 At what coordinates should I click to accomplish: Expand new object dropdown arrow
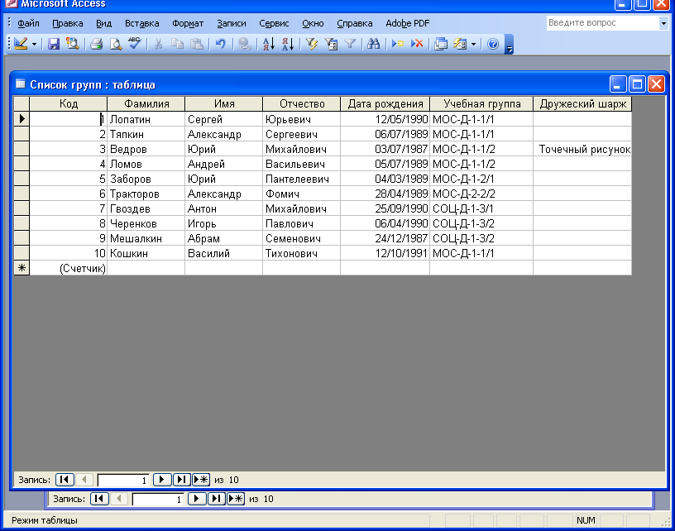point(473,45)
